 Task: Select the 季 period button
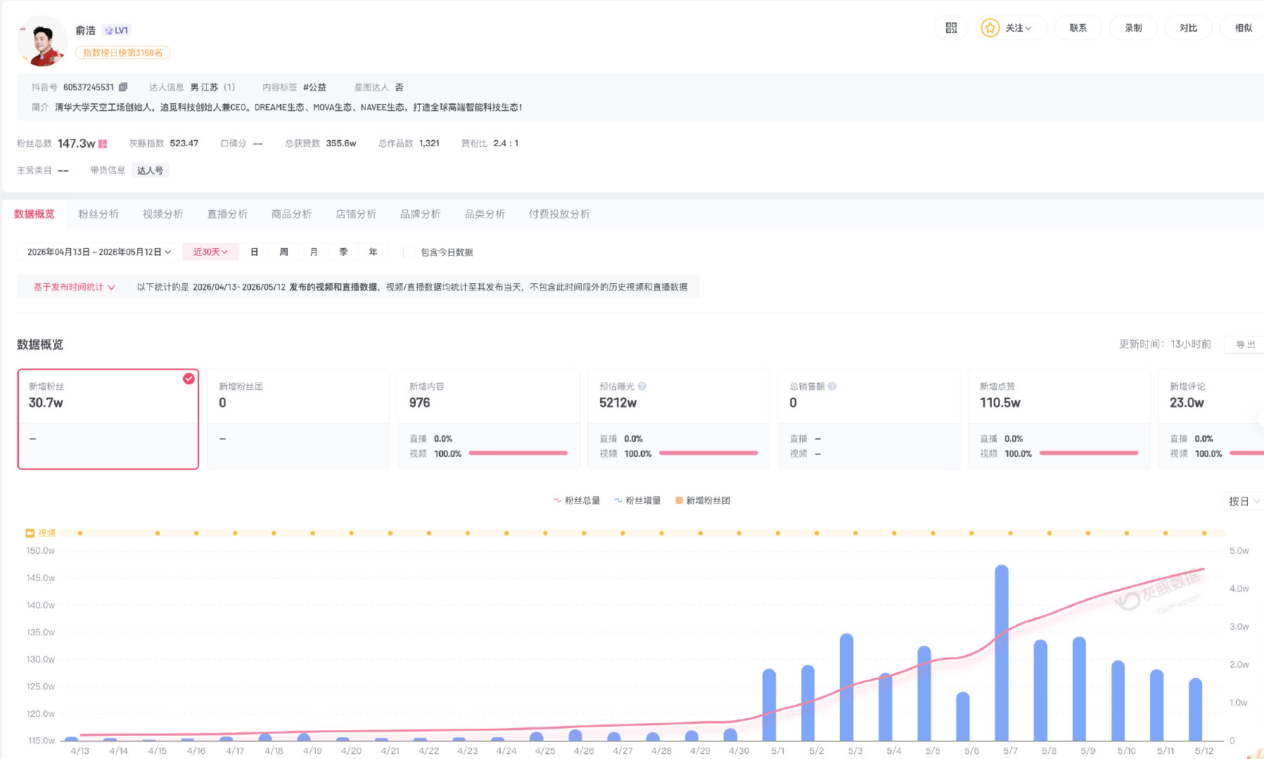[343, 252]
